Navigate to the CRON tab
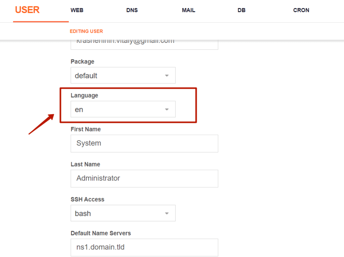The width and height of the screenshot is (344, 257). tap(301, 10)
